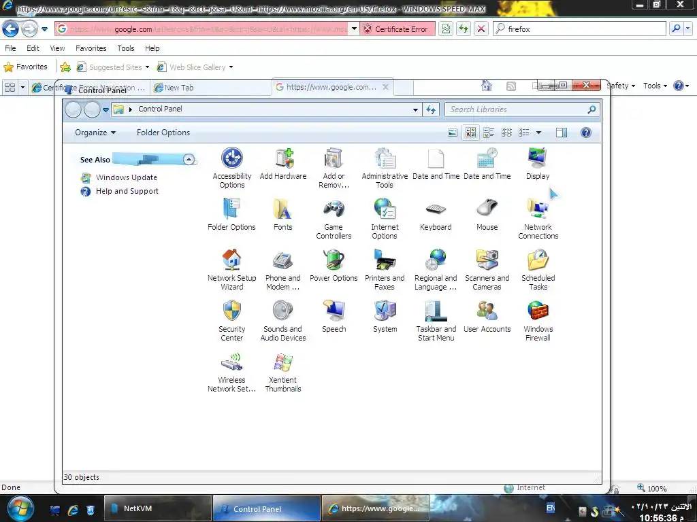Open Taskbar and Start Menu icon
Screen dimensions: 697x522
click(x=436, y=321)
